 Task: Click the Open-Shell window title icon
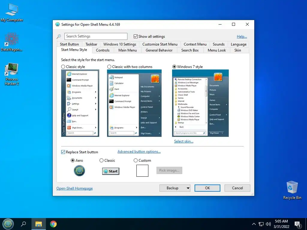coord(57,25)
